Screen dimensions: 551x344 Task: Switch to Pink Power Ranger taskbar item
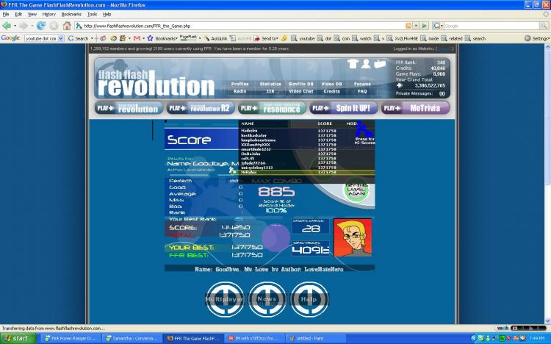tap(71, 338)
